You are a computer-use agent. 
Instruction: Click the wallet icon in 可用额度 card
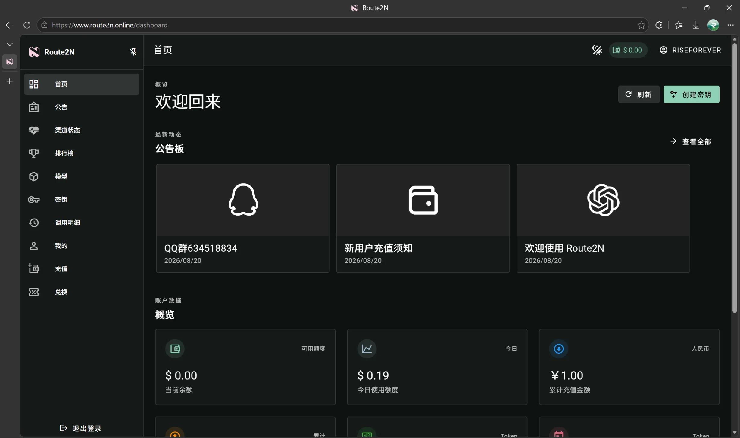point(175,349)
